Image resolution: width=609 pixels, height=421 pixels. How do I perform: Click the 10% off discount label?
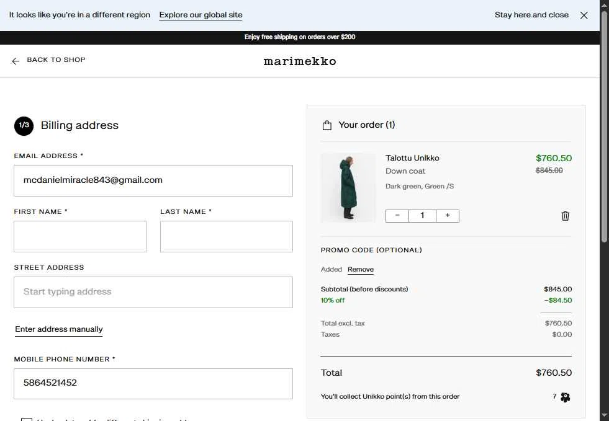point(333,300)
